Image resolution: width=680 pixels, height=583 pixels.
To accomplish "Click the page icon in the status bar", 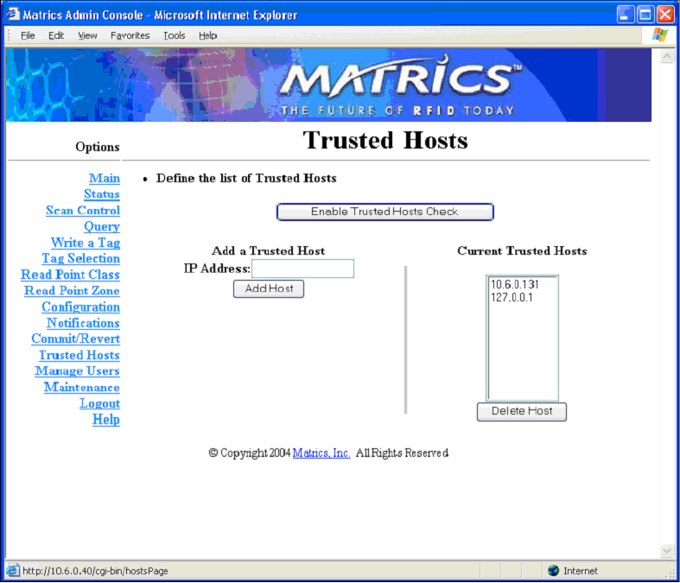I will point(13,570).
